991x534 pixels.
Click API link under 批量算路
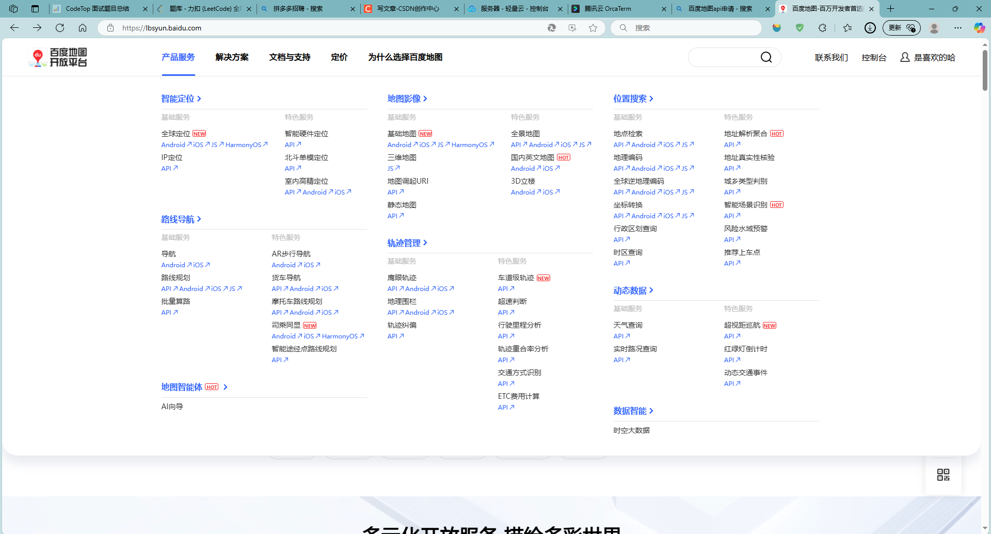pyautogui.click(x=169, y=313)
